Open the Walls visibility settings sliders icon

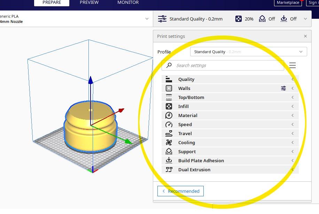pyautogui.click(x=283, y=88)
